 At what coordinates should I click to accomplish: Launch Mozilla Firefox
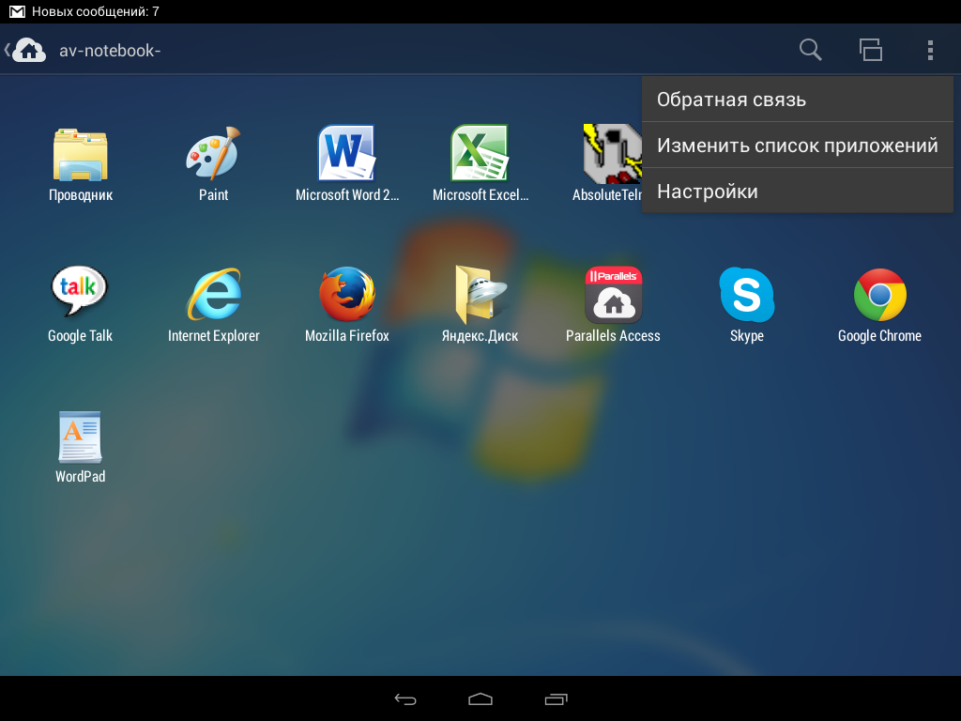347,294
